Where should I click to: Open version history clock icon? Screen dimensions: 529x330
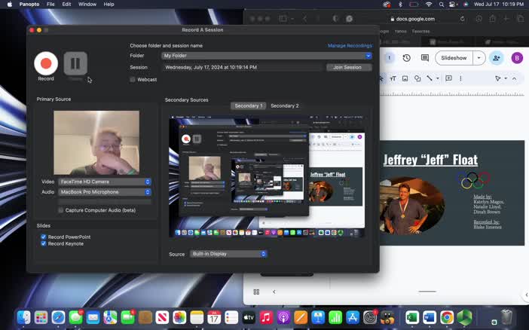click(x=407, y=58)
